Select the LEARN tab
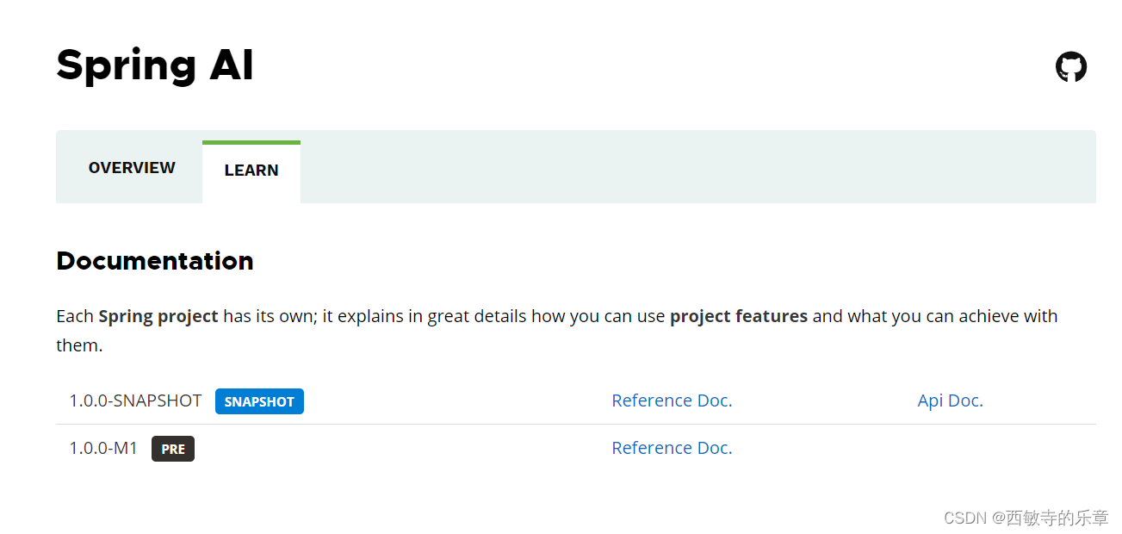Viewport: 1122px width, 534px height. 251,171
